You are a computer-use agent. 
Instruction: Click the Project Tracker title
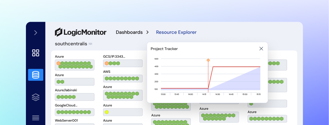pos(164,49)
